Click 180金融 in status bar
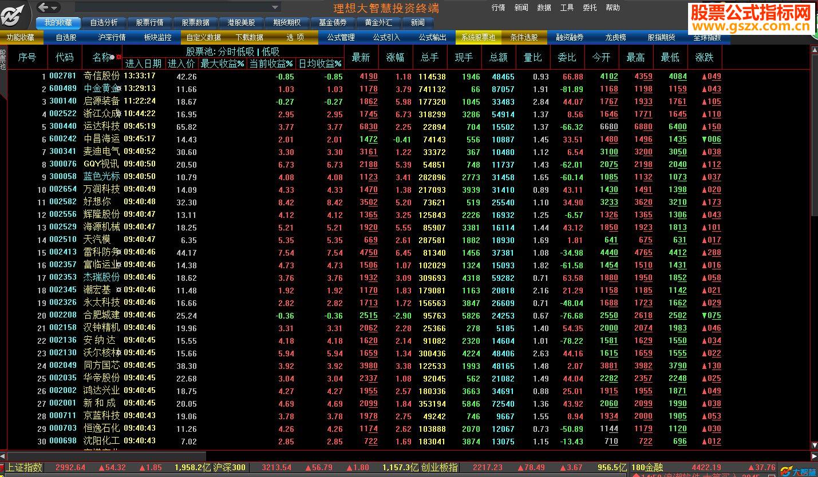The width and height of the screenshot is (818, 477). pos(646,467)
